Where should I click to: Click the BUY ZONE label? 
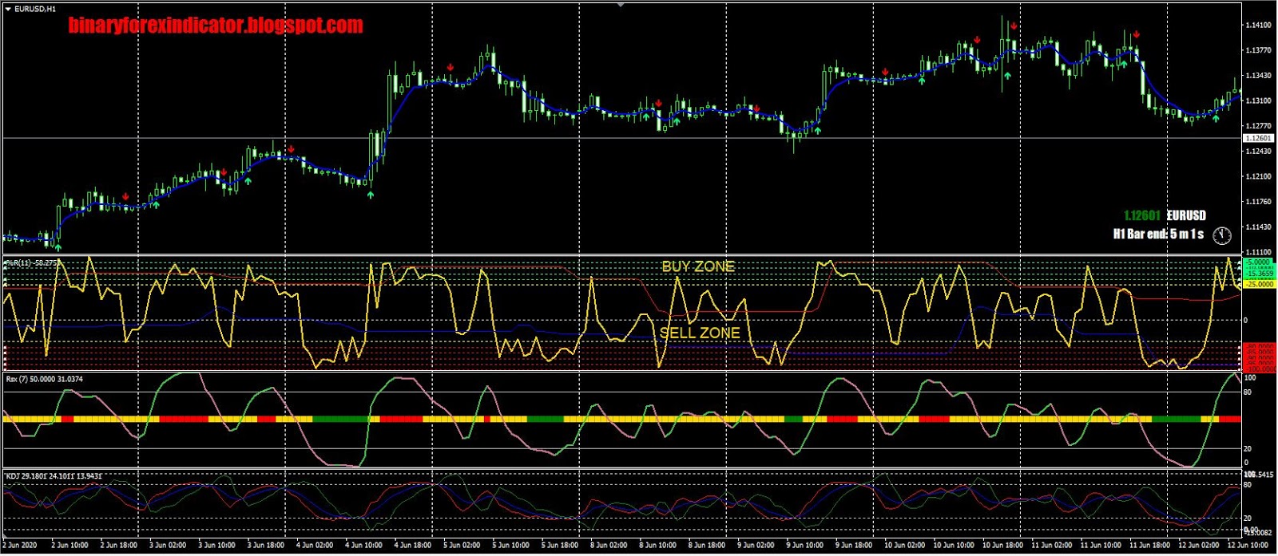[x=698, y=266]
